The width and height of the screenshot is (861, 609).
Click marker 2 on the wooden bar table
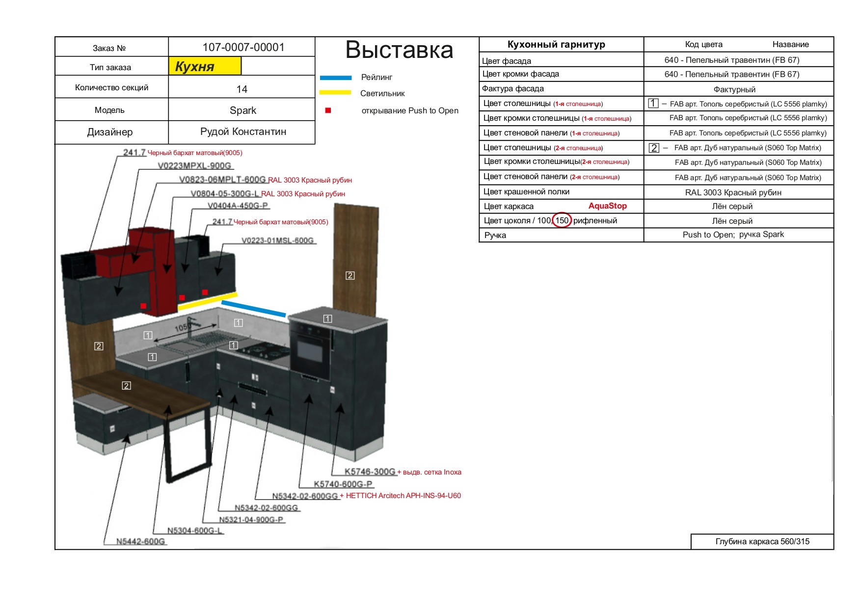coord(126,386)
